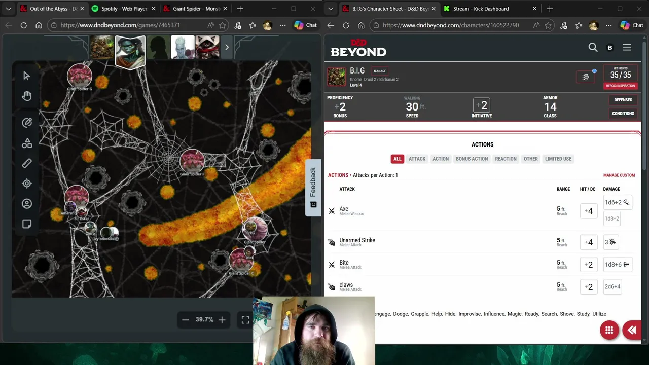Select the All actions filter
The image size is (649, 365).
(x=398, y=159)
